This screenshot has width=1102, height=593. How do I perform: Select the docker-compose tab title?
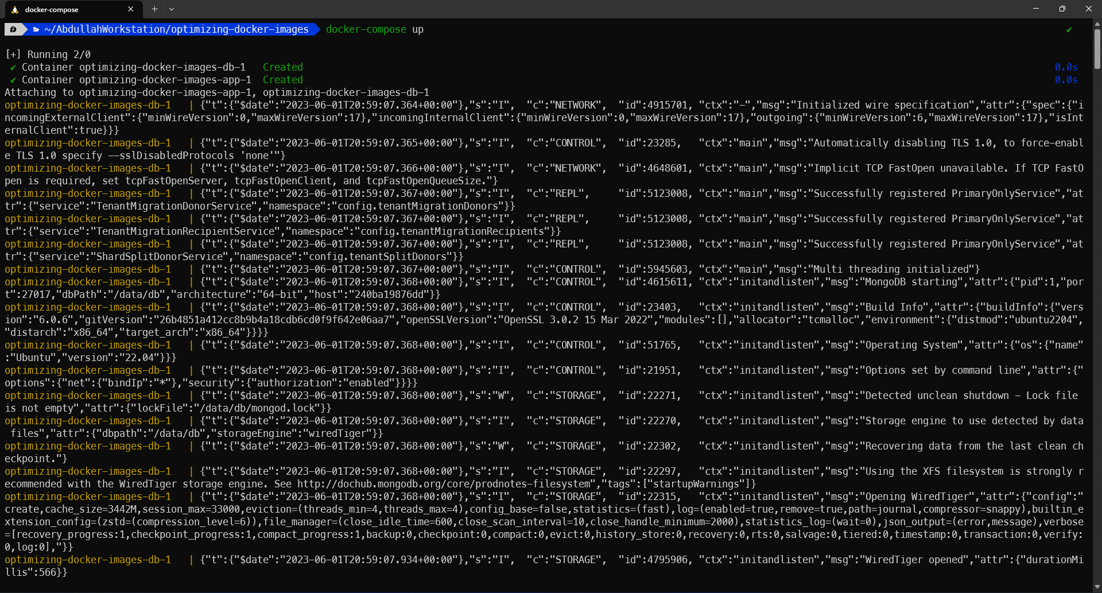(52, 10)
